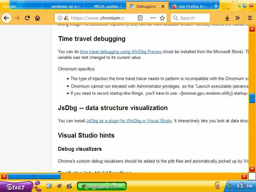Go back to the previous page

click(x=6, y=18)
